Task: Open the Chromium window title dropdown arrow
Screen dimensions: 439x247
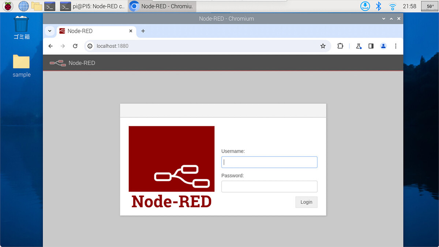Action: (x=383, y=19)
